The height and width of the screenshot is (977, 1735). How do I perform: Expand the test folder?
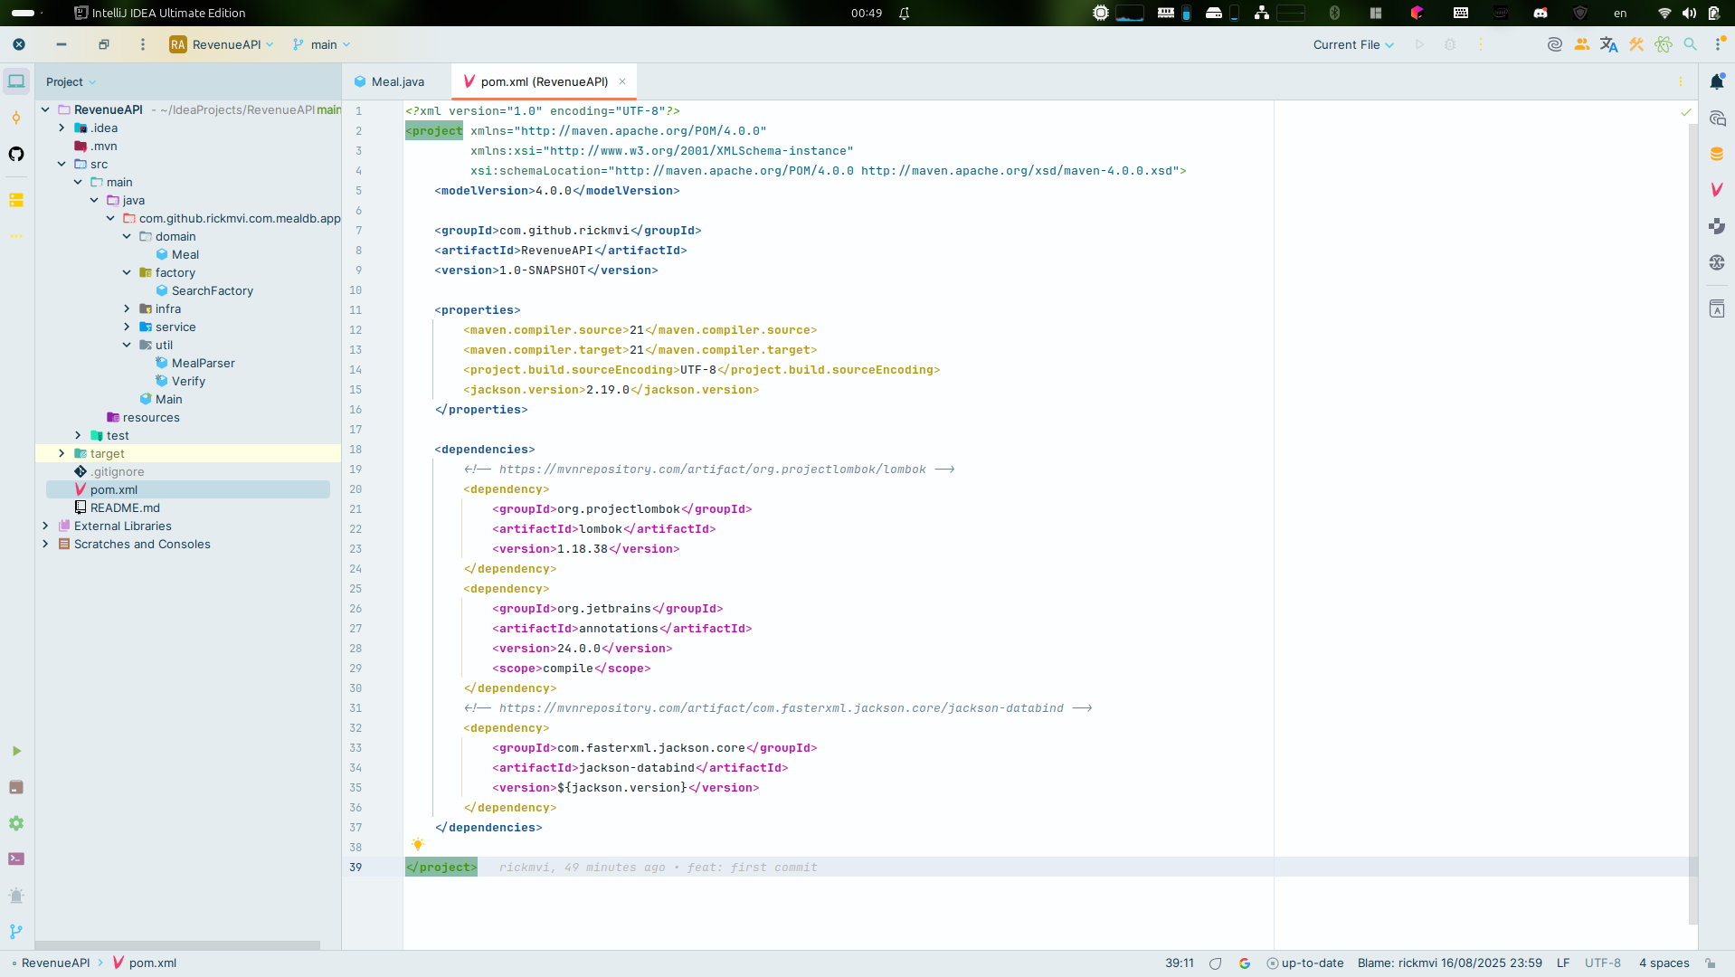point(78,435)
